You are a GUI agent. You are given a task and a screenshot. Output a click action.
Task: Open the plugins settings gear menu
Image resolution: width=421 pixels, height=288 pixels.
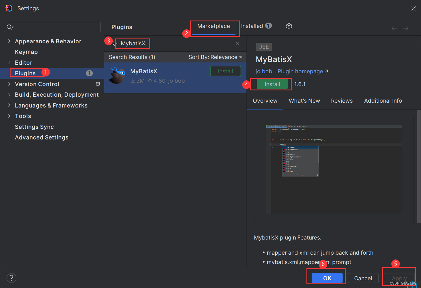tap(289, 26)
